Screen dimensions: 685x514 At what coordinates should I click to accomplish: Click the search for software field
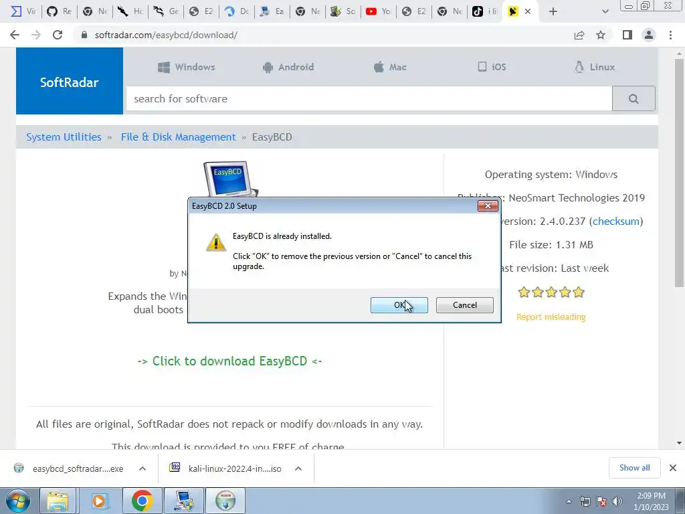[369, 99]
